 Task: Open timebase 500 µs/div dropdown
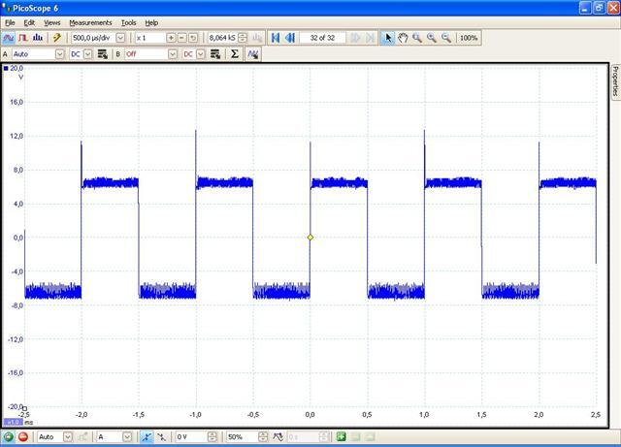coord(120,38)
